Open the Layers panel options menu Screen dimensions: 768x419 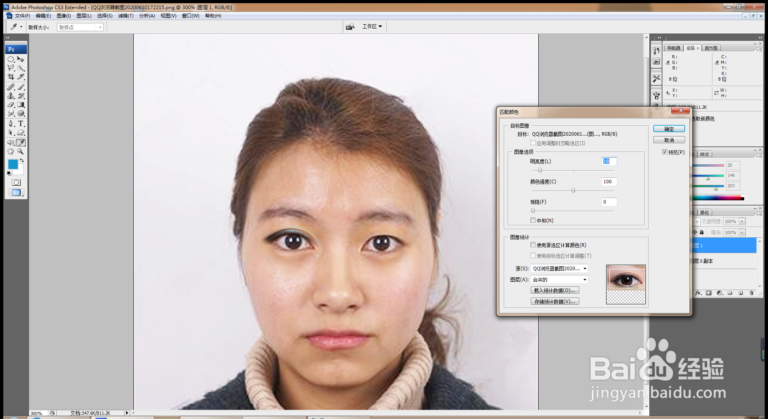click(x=759, y=214)
